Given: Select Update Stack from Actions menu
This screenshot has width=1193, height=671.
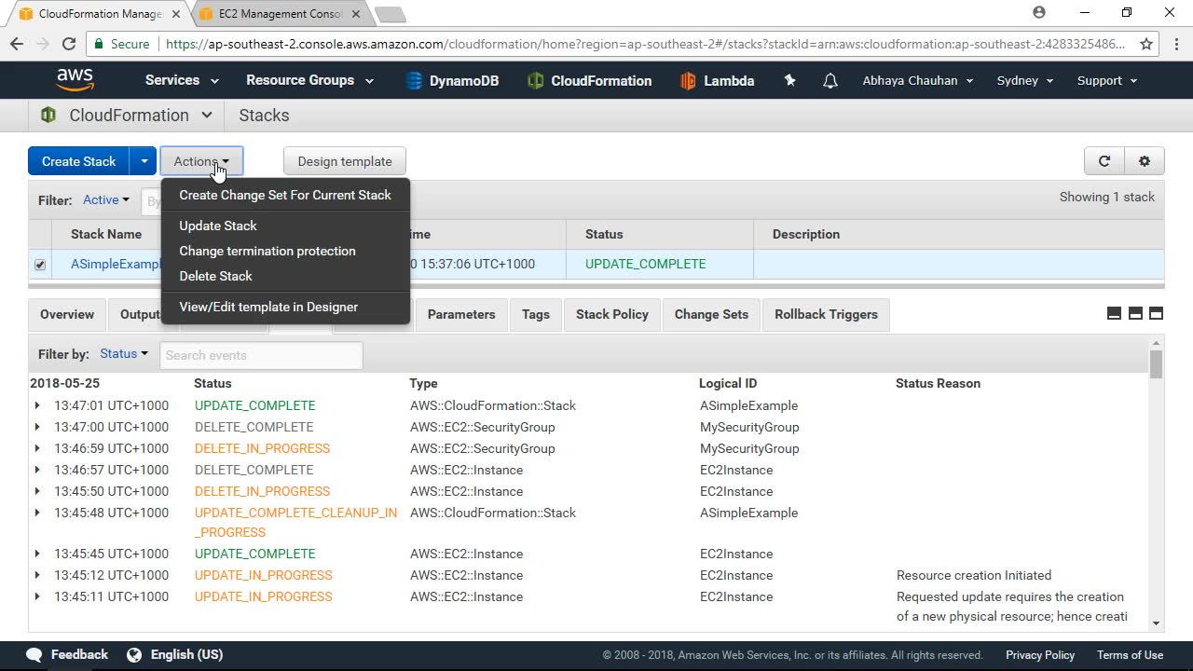Looking at the screenshot, I should coord(285,226).
